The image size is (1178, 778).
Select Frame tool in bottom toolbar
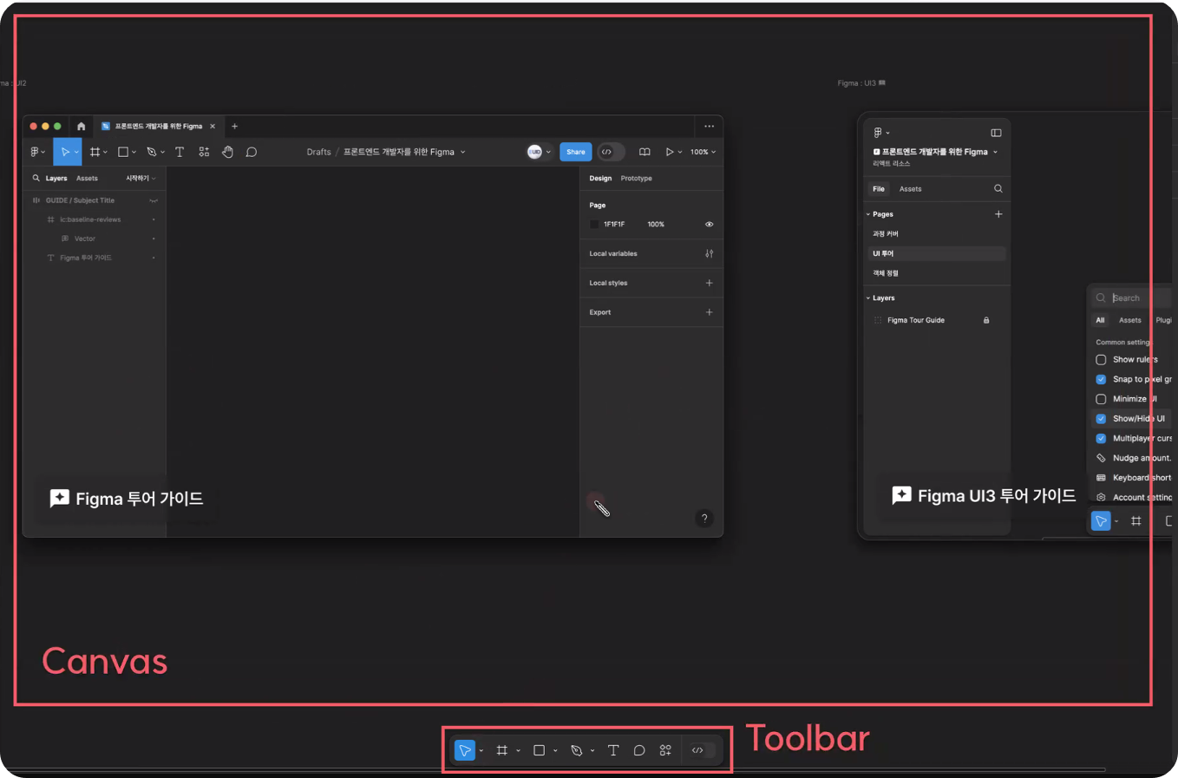click(x=501, y=750)
